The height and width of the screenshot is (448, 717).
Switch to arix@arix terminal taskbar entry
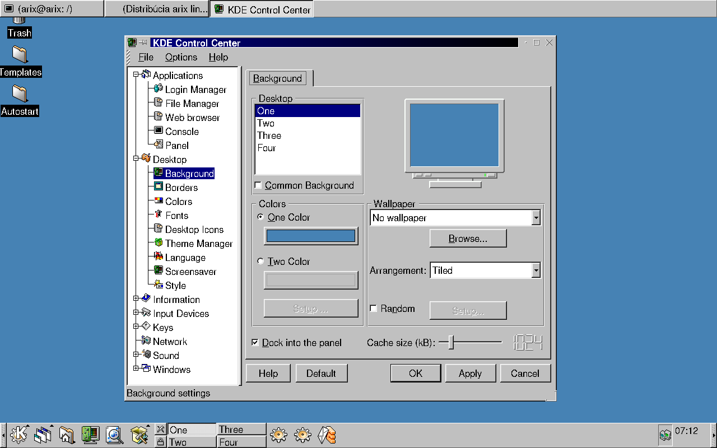coord(52,9)
